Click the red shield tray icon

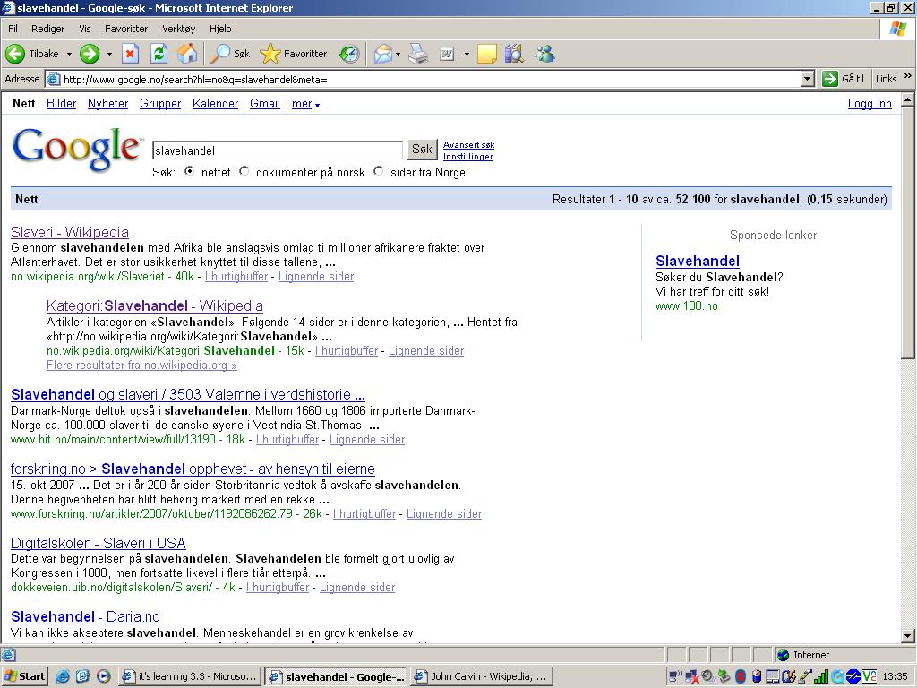[x=740, y=676]
